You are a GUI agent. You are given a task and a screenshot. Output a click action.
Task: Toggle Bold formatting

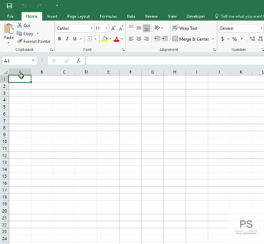click(60, 38)
